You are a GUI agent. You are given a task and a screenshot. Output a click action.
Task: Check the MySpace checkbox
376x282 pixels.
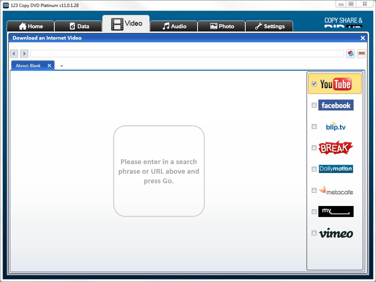tap(314, 212)
